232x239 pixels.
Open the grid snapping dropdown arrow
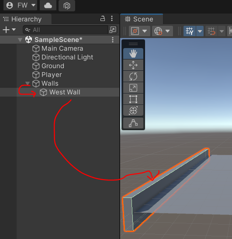(222, 31)
